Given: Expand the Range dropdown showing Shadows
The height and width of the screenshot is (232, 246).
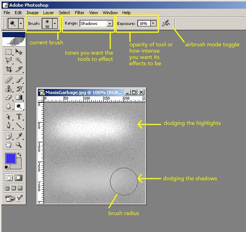Looking at the screenshot, I should point(110,24).
